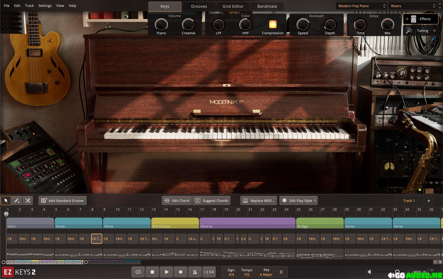This screenshot has width=443, height=279.
Task: Open the Track menu
Action: click(x=29, y=6)
